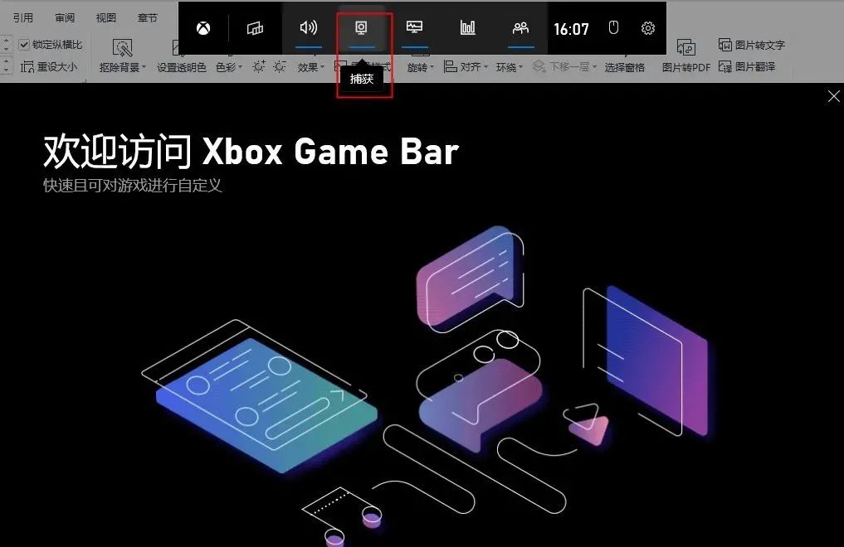Click 图片转文字 image to text
Image resolution: width=844 pixels, height=547 pixels.
751,45
